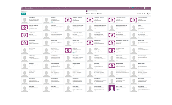Click the Alma R. Jones purple avatar
This screenshot has height=105, width=172.
112,88
